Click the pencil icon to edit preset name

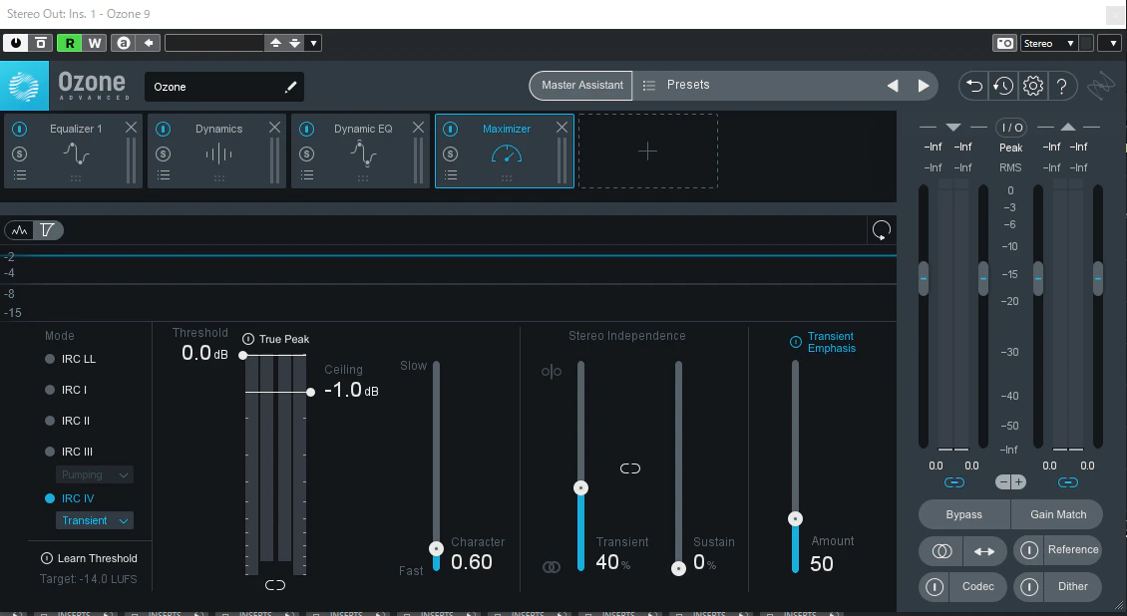[290, 87]
